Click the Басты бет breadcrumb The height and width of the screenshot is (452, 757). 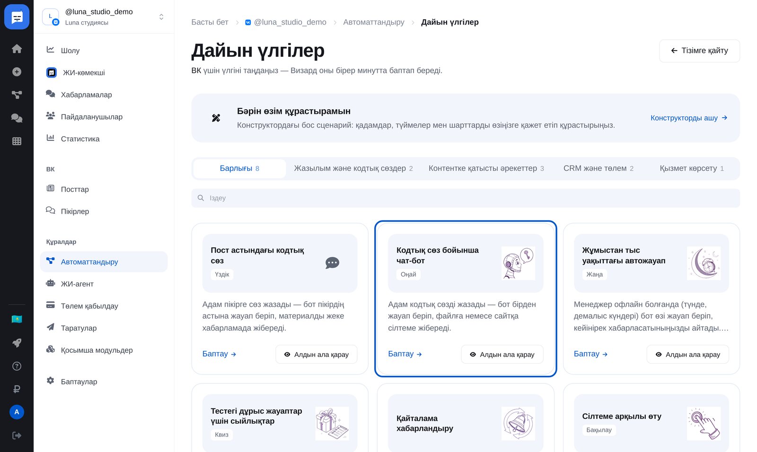pos(210,22)
